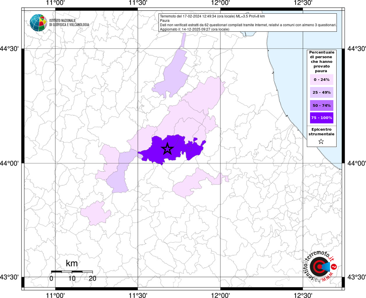
Task: Click the isolated light pink municipality in the southwest
Action: (96, 213)
